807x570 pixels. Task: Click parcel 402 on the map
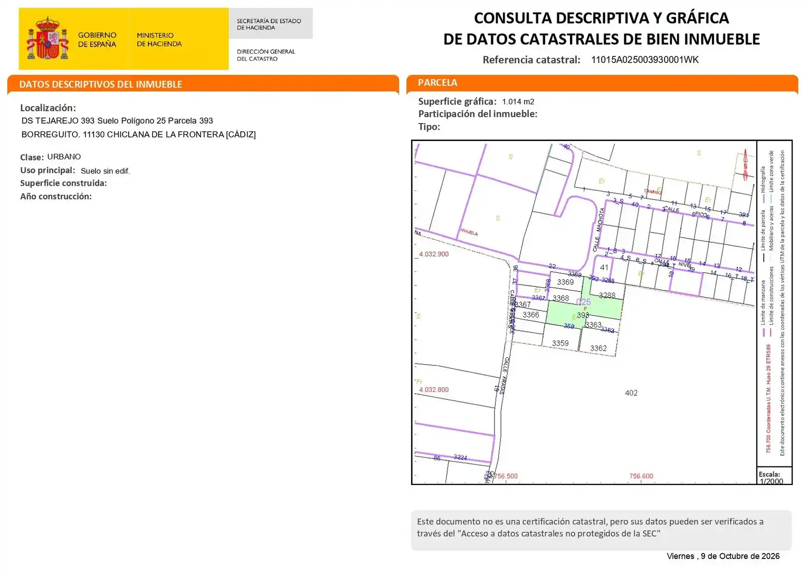pos(631,393)
